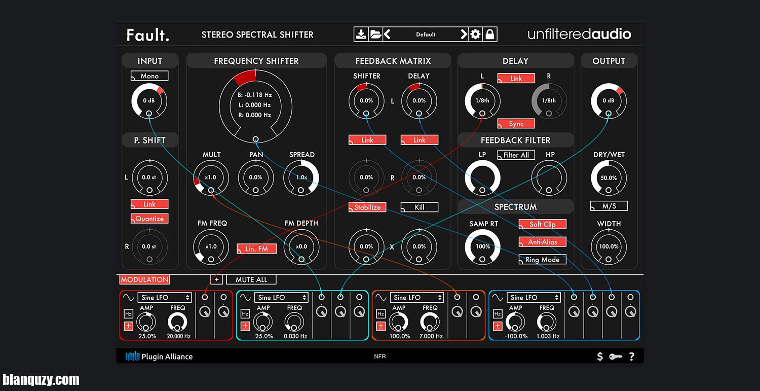The width and height of the screenshot is (760, 391).
Task: Toggle Link under P. Shift
Action: coord(149,204)
